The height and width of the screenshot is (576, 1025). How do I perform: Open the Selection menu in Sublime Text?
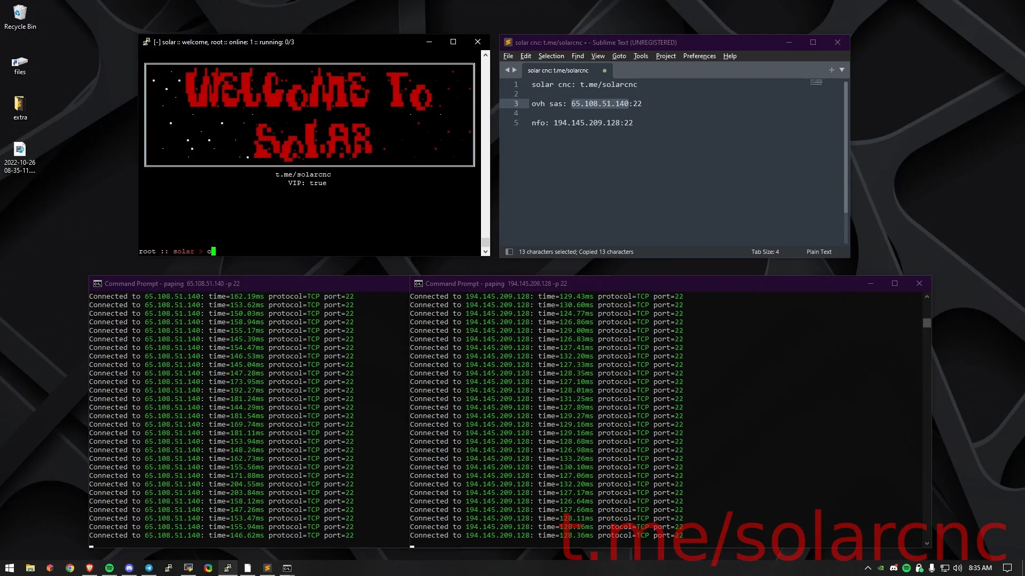point(551,56)
